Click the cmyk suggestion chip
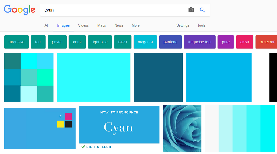This screenshot has width=277, height=154. [245, 42]
